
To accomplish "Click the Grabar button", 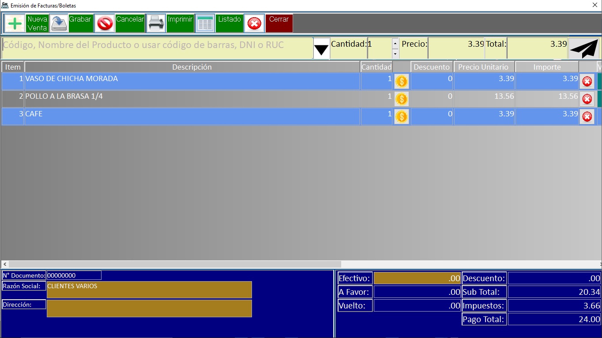I will pyautogui.click(x=81, y=23).
